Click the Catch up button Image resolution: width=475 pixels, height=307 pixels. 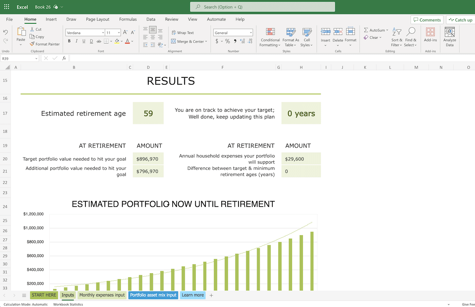coord(460,20)
